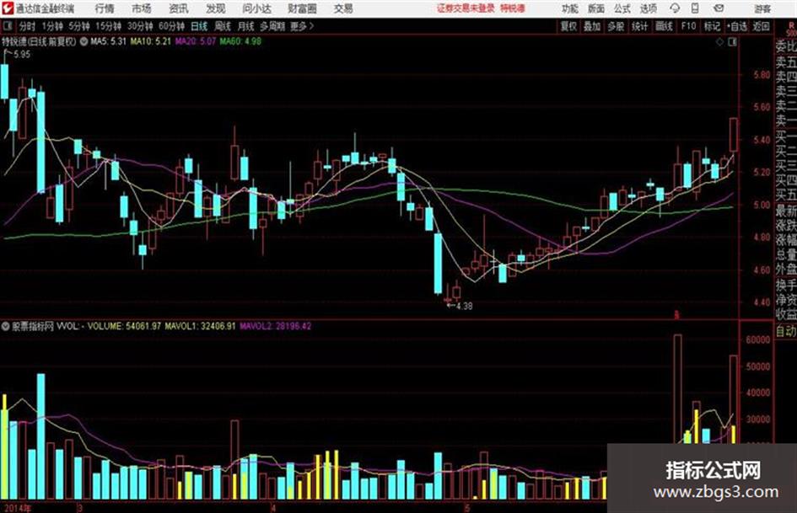Expand the volume pane indicator dropdown arrow
This screenshot has height=513, width=797.
tap(6, 326)
